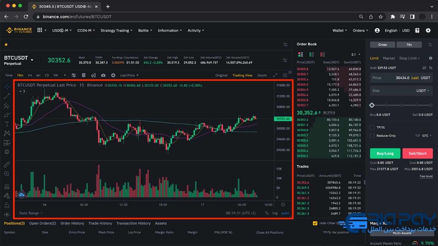The width and height of the screenshot is (438, 246).
Task: Open the TIF GTC dropdown
Action: (x=427, y=136)
